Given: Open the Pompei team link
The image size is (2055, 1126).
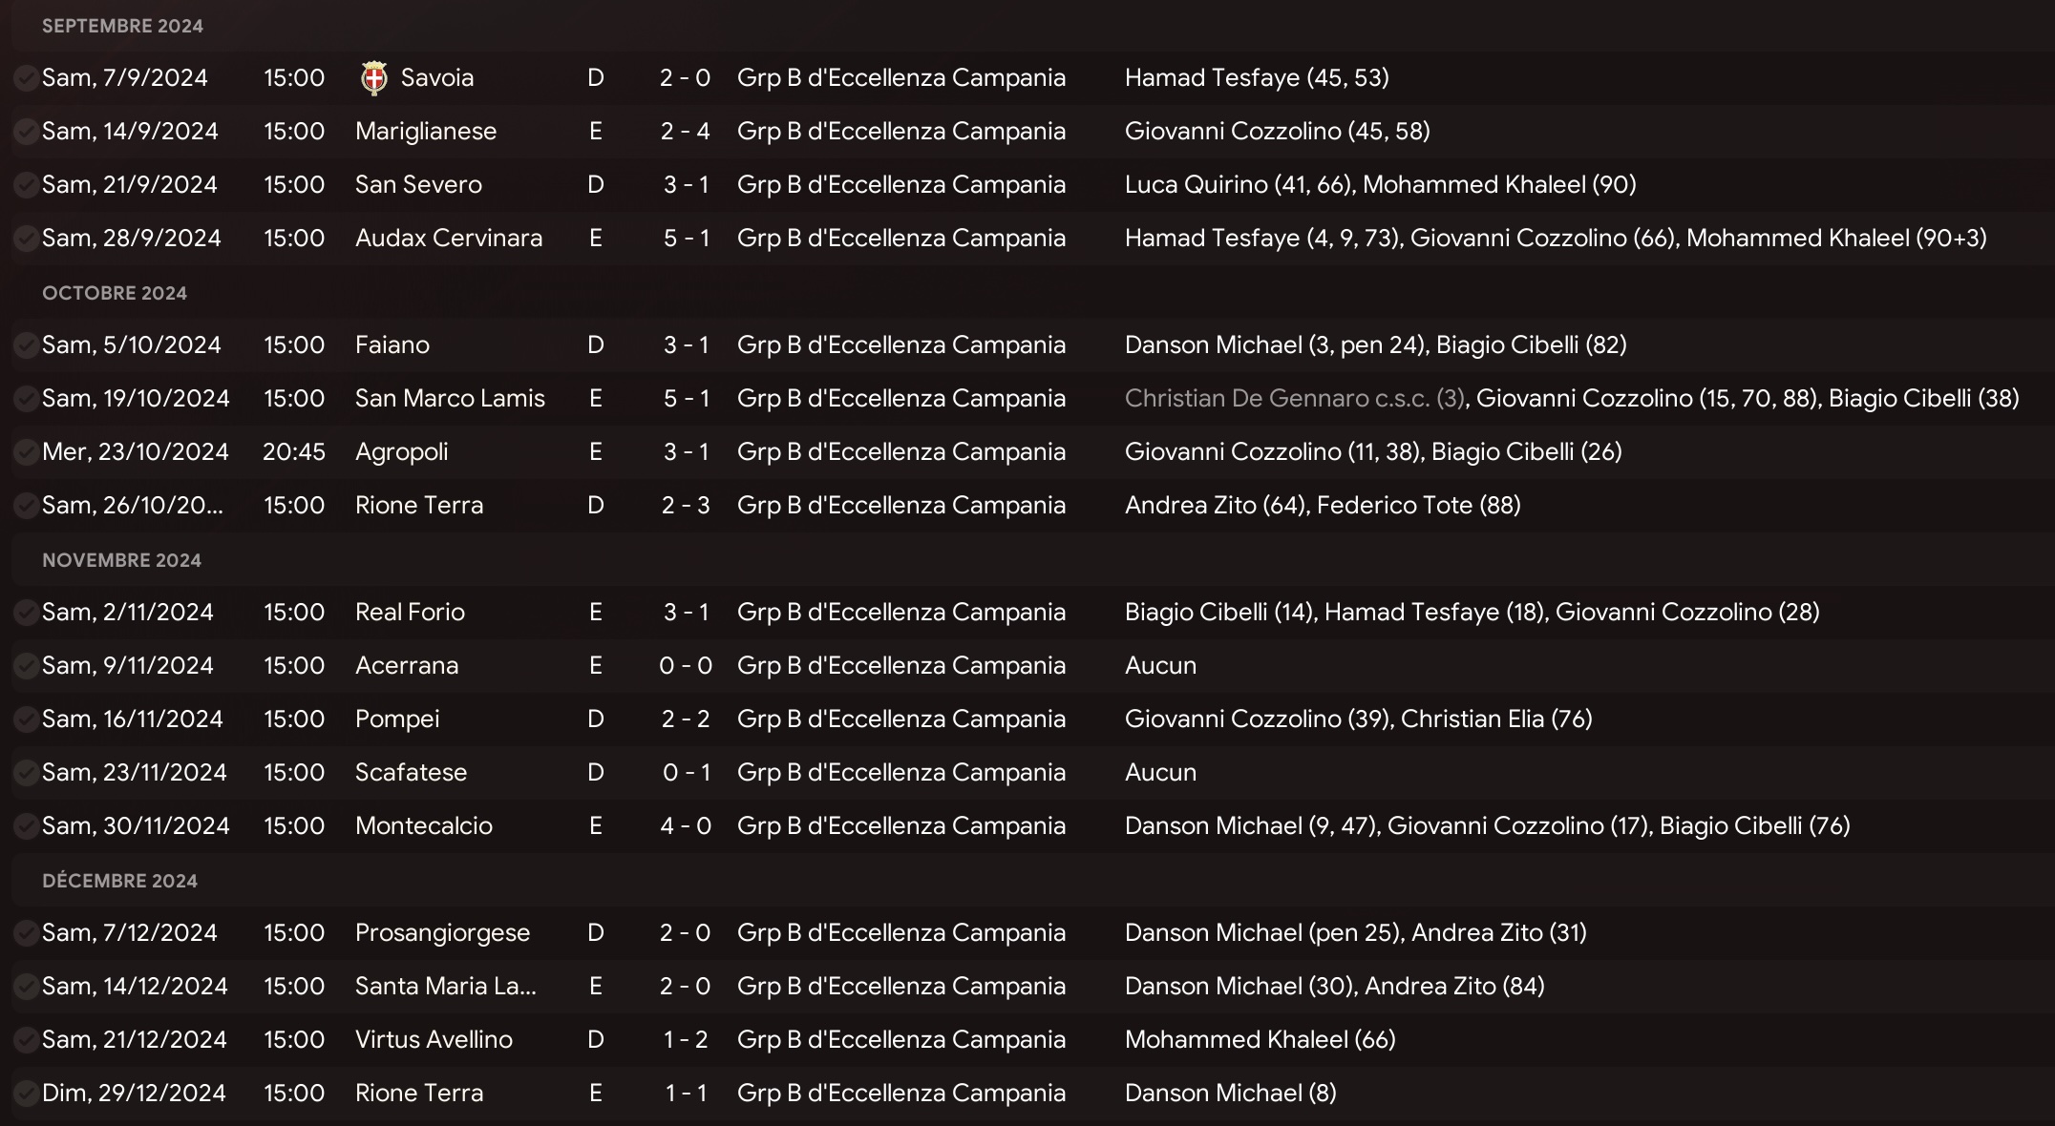Looking at the screenshot, I should click(397, 719).
